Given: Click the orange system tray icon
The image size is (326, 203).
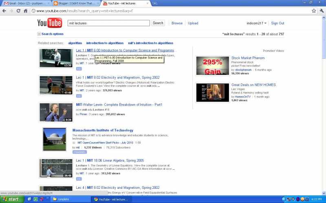Looking at the screenshot, I should click(302, 199).
